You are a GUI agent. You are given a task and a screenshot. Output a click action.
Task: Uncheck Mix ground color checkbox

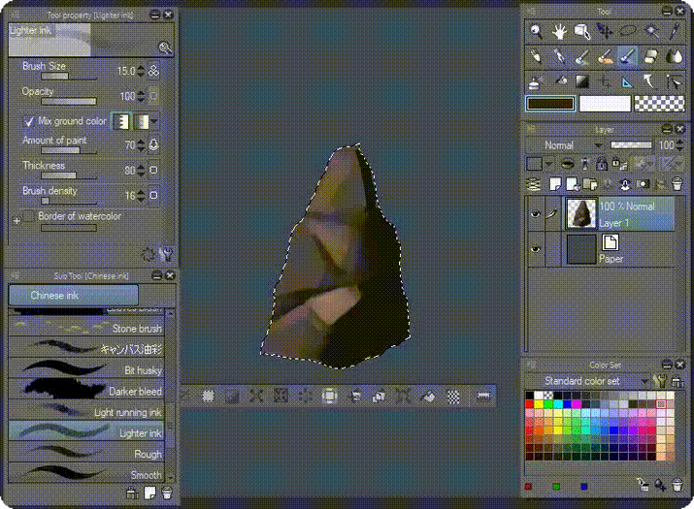click(29, 121)
